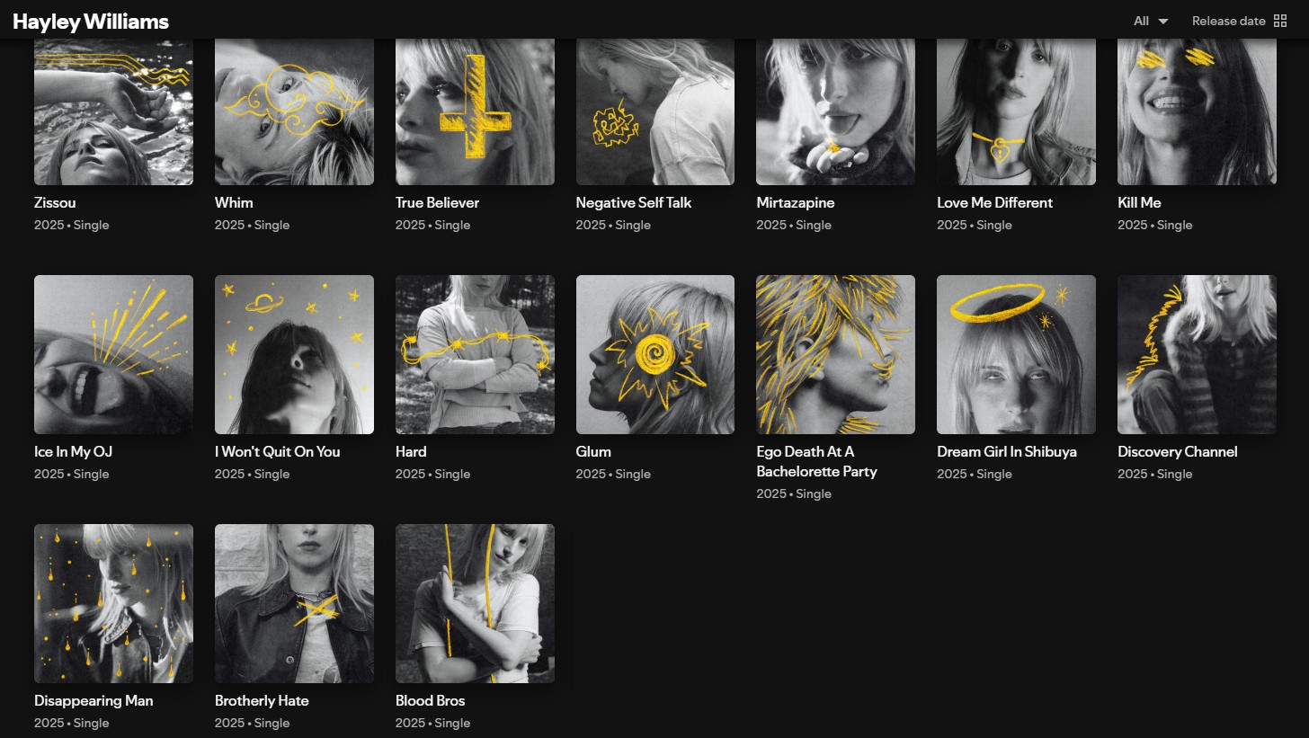Viewport: 1309px width, 738px height.
Task: Open the Whim cover art
Action: click(x=294, y=111)
